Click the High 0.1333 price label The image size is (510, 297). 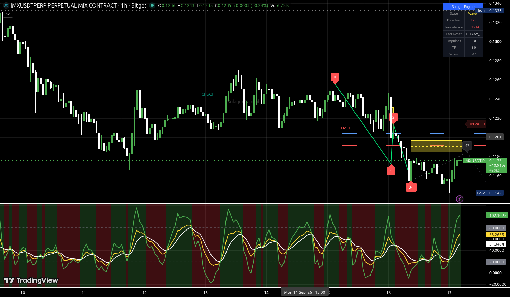coord(489,11)
